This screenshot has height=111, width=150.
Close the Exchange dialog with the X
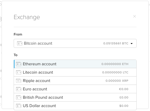coord(135,16)
